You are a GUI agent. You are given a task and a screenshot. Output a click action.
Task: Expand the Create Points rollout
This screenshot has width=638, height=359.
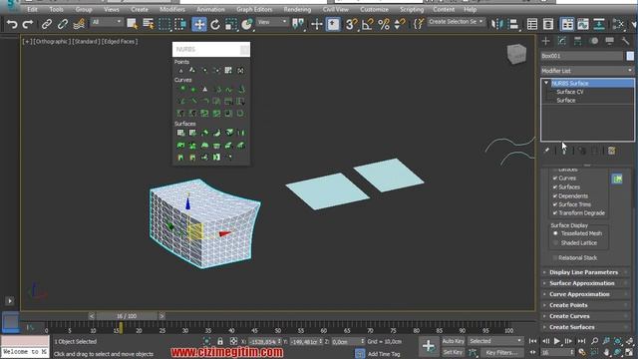(586, 305)
